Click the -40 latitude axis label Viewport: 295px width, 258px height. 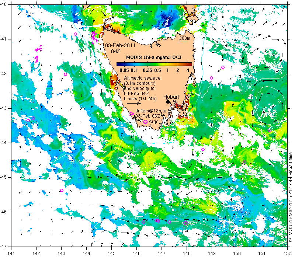point(3,4)
